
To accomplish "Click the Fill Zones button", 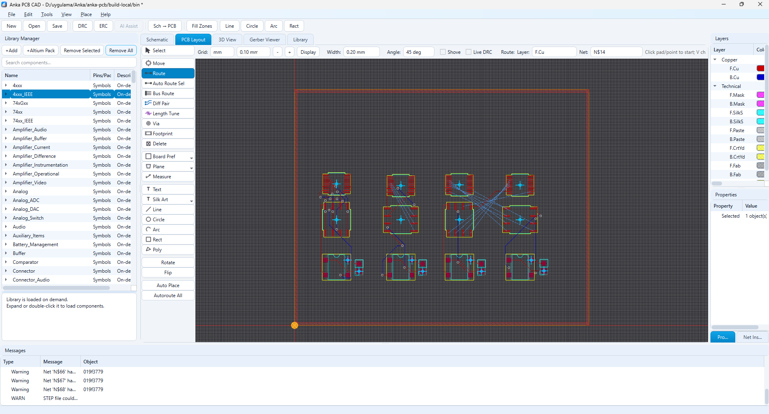I will pyautogui.click(x=202, y=26).
